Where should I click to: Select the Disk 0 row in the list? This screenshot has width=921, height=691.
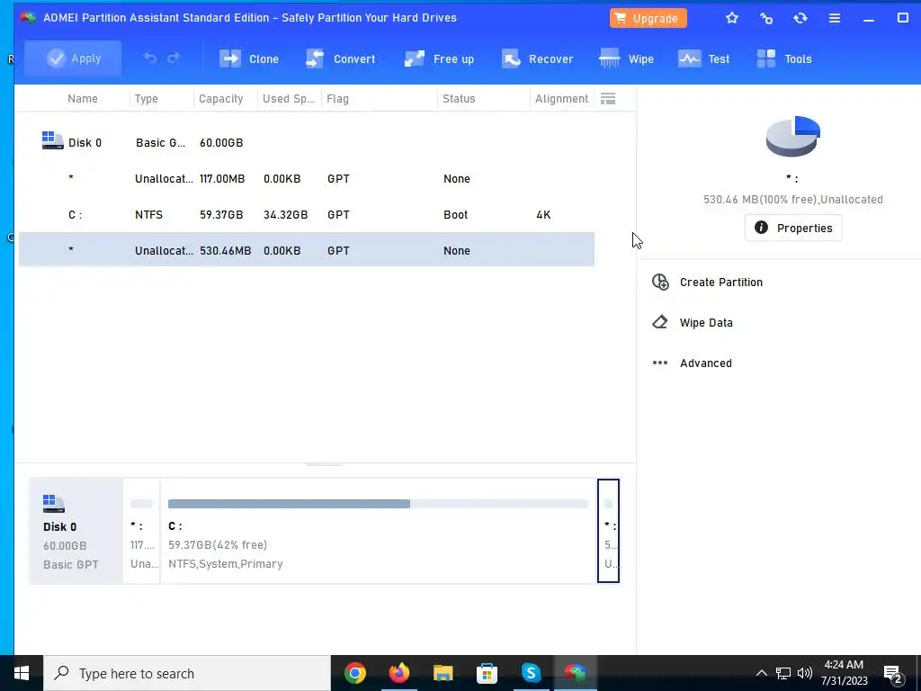pos(307,143)
